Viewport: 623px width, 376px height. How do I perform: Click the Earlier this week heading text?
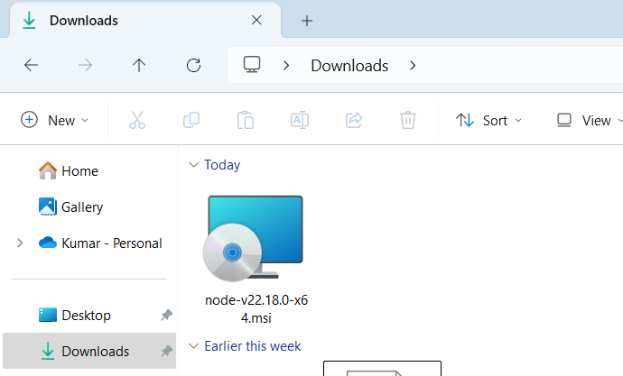point(253,346)
